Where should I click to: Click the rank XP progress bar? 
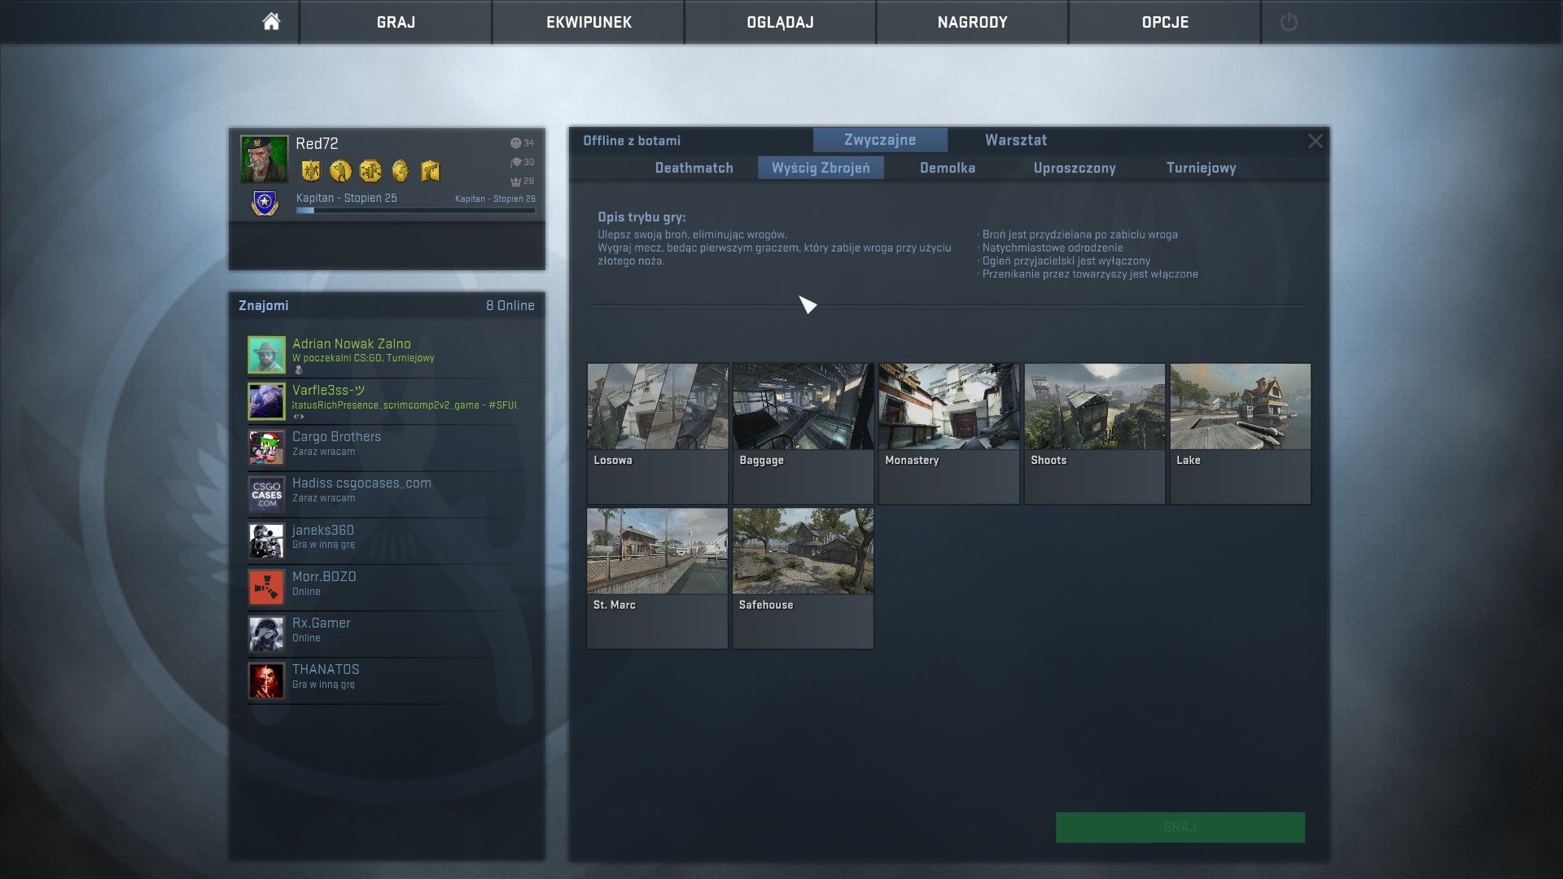tap(415, 211)
